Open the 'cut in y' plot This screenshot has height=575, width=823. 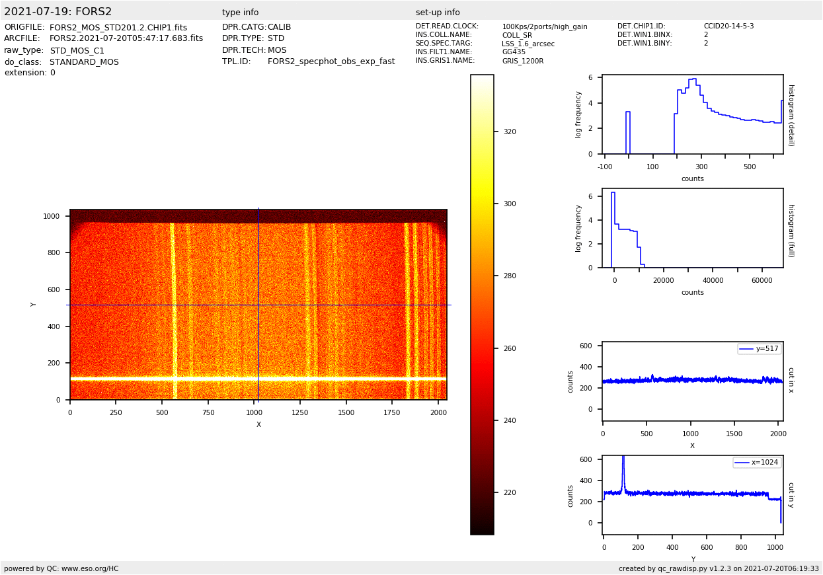point(692,494)
